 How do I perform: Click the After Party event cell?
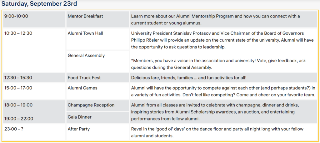click(97, 132)
